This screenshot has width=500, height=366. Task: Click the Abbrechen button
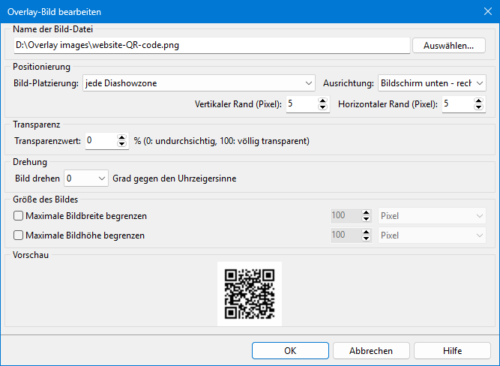pyautogui.click(x=371, y=351)
